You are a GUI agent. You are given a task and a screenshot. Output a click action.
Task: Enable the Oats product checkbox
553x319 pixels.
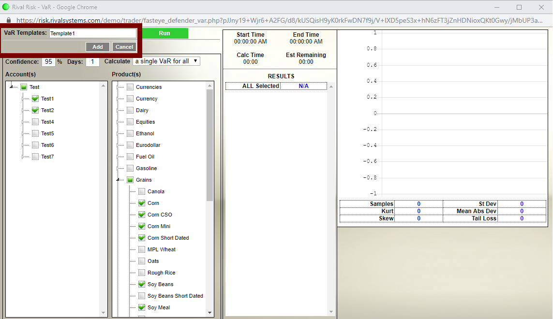[142, 261]
